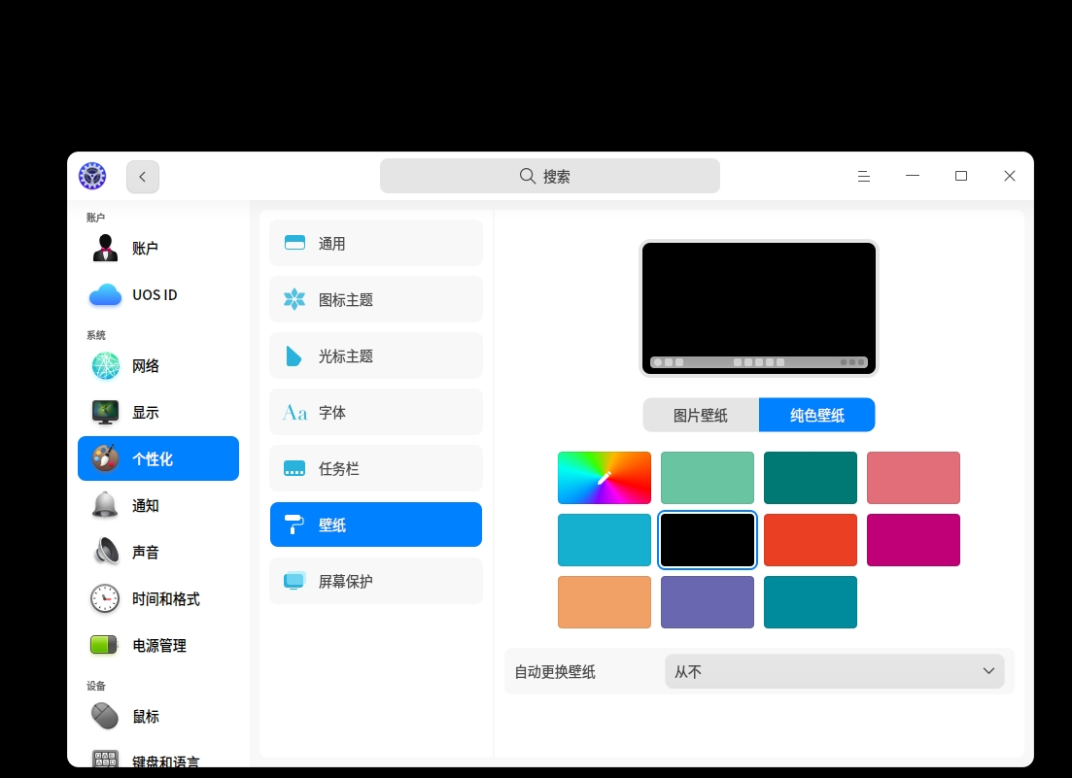
Task: Click the 时间和格式 clock icon
Action: click(x=105, y=599)
